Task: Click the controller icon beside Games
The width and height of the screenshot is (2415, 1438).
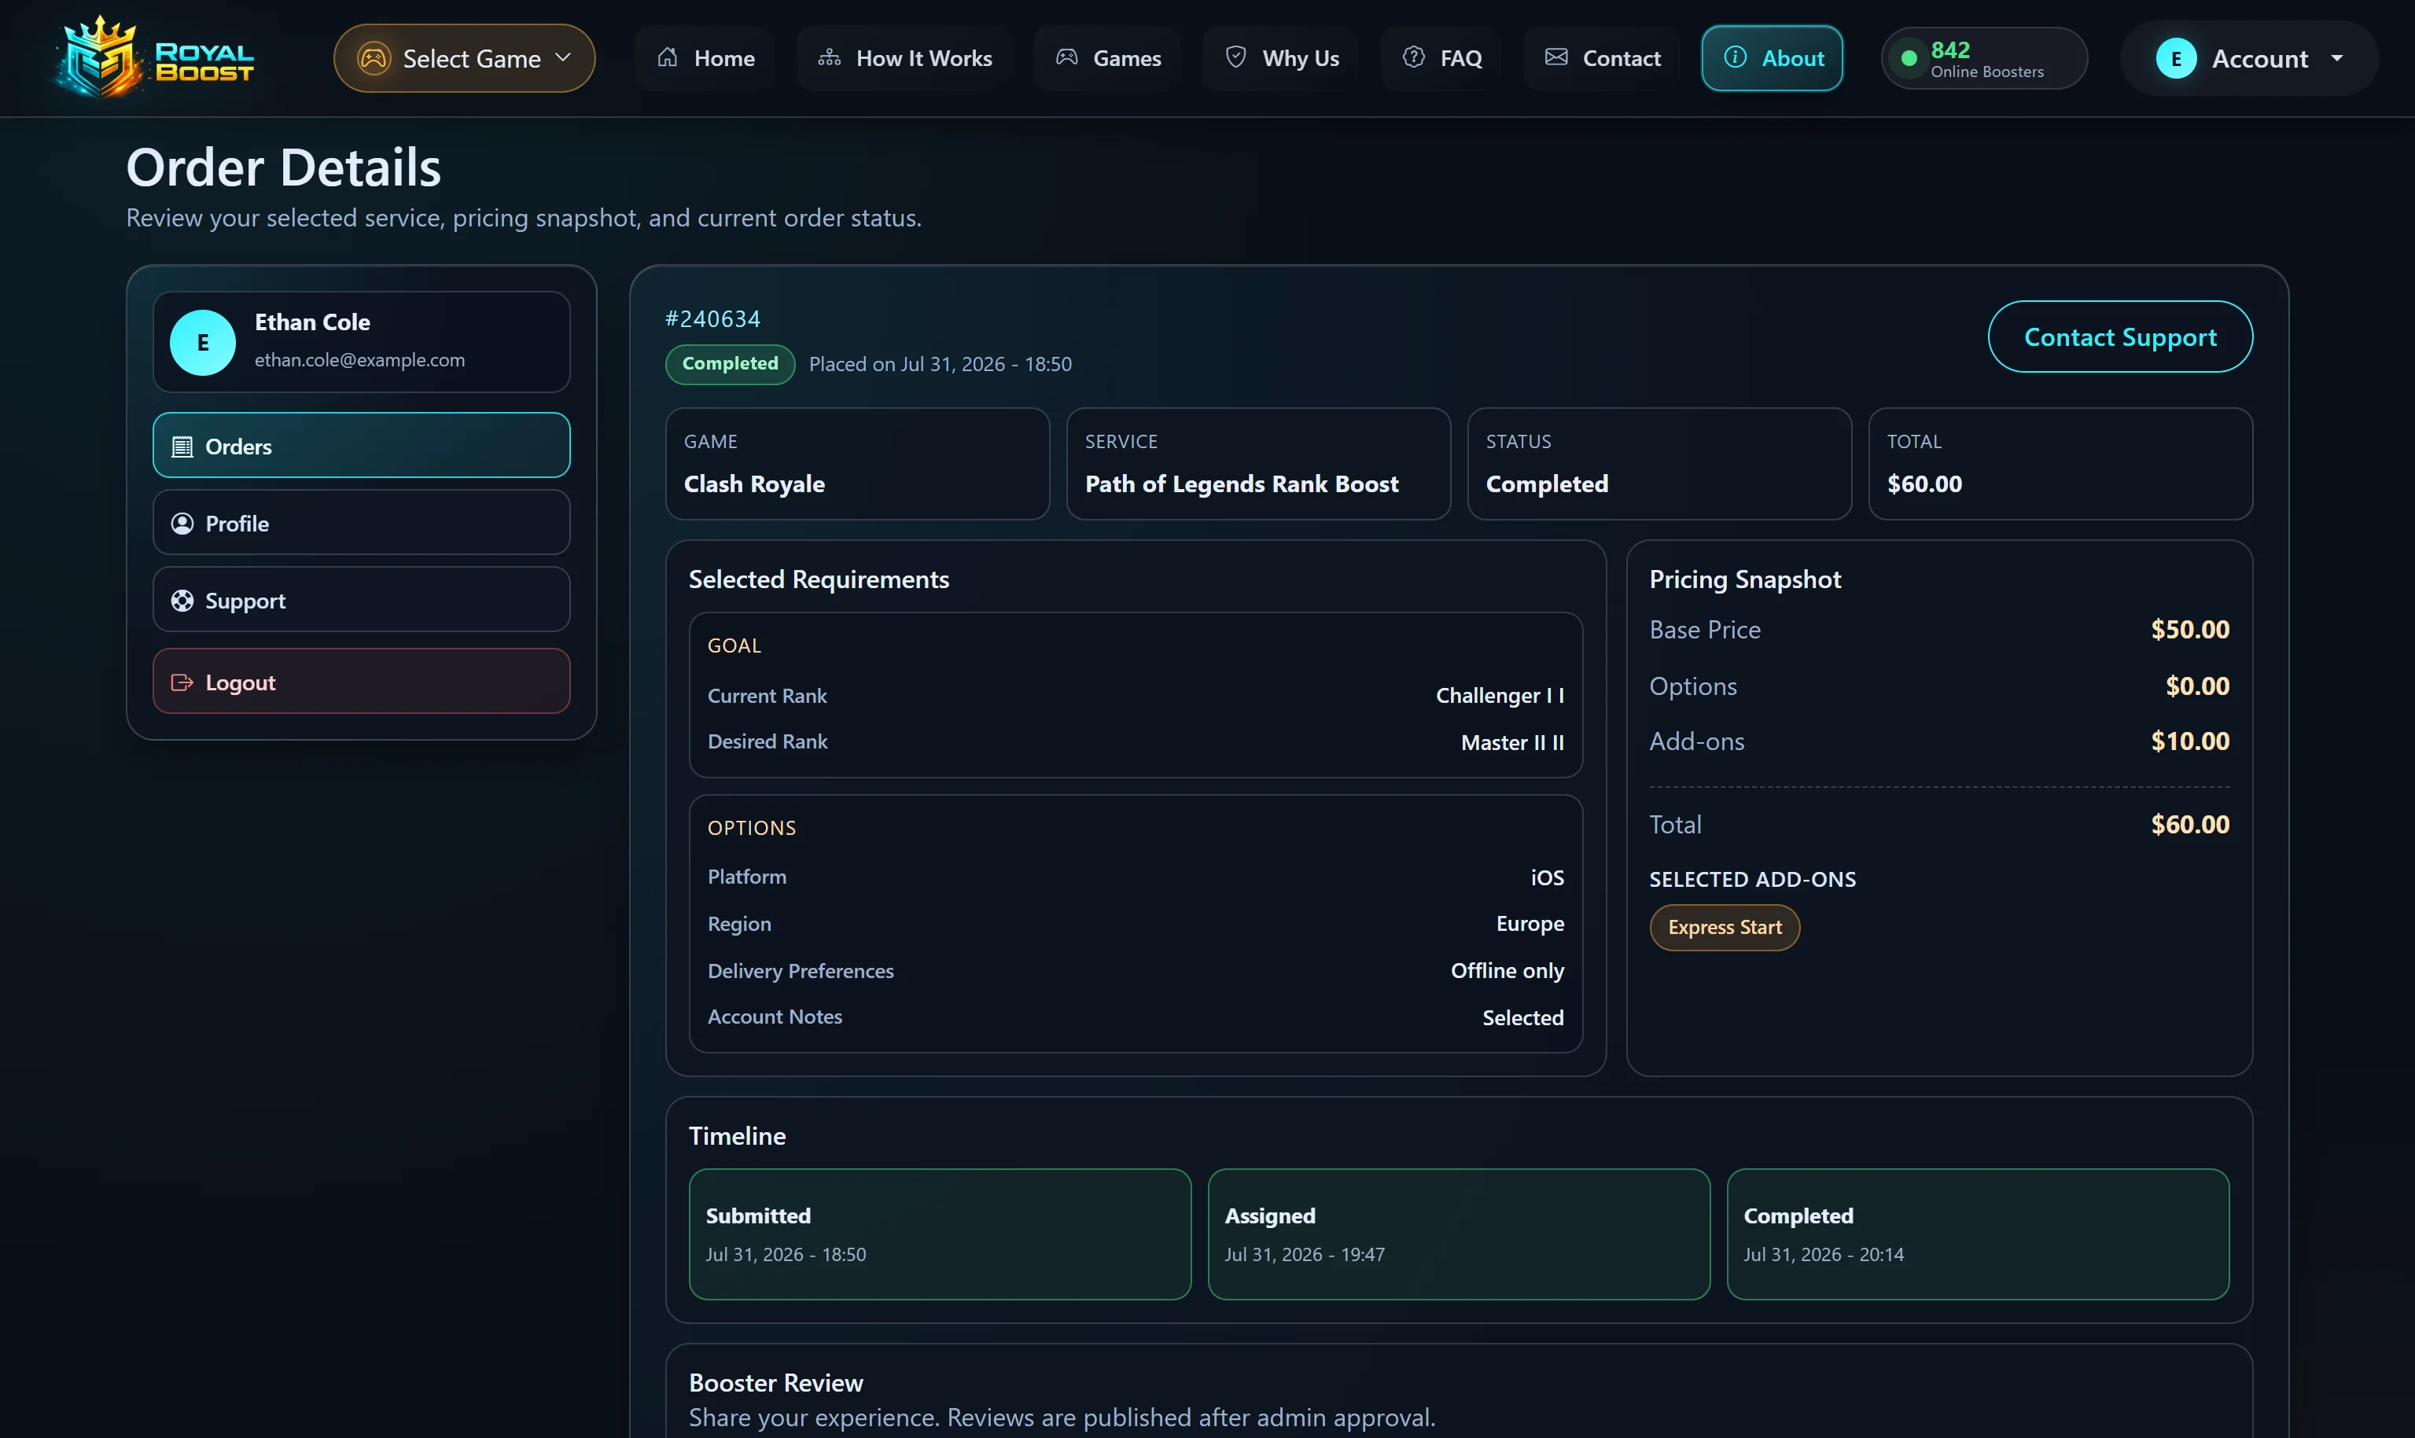Action: click(1067, 57)
